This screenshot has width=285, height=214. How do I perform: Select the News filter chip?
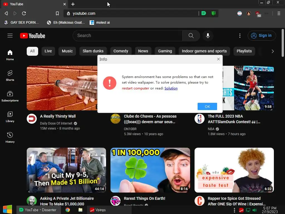(143, 51)
